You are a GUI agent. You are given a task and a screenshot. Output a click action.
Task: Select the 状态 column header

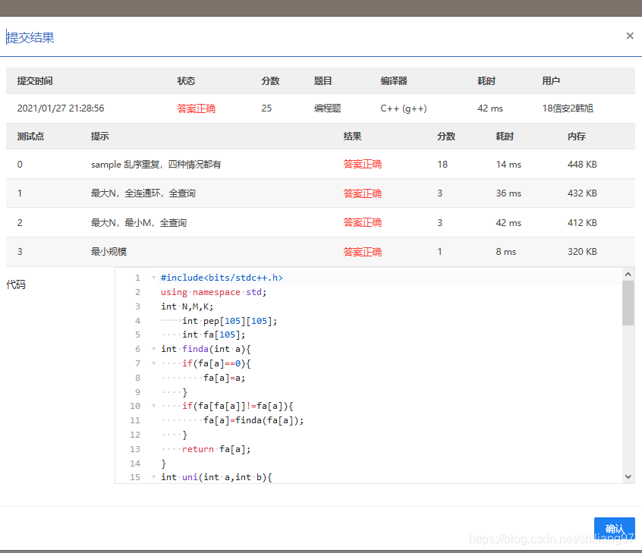(186, 80)
